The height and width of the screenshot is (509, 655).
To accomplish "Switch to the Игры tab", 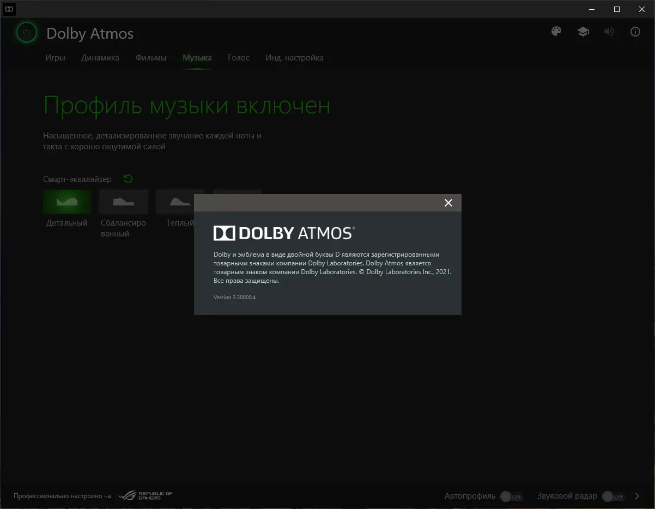I will tap(55, 58).
